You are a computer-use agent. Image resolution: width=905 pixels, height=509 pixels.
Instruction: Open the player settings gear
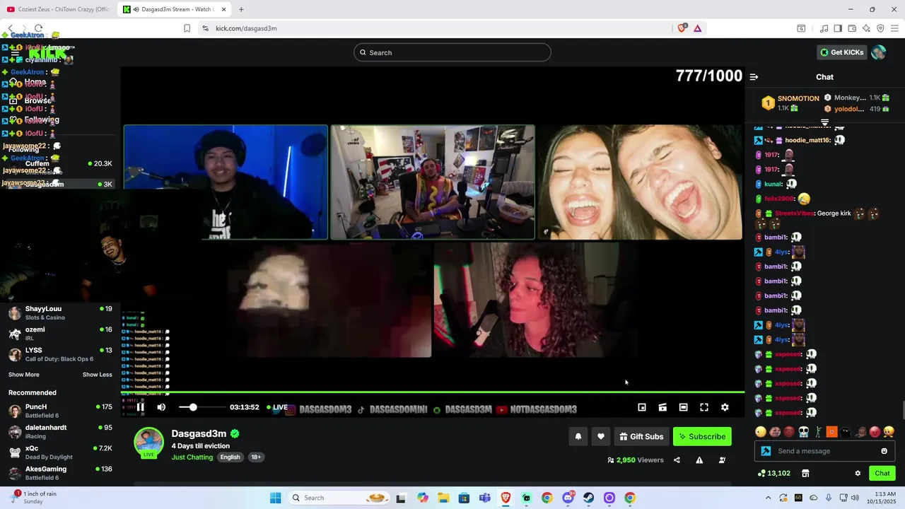coord(725,407)
